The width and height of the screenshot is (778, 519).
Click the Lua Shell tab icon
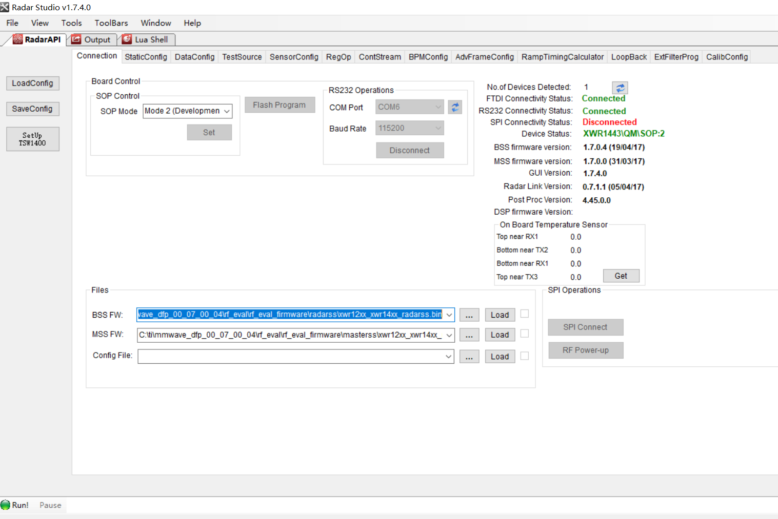tap(127, 39)
